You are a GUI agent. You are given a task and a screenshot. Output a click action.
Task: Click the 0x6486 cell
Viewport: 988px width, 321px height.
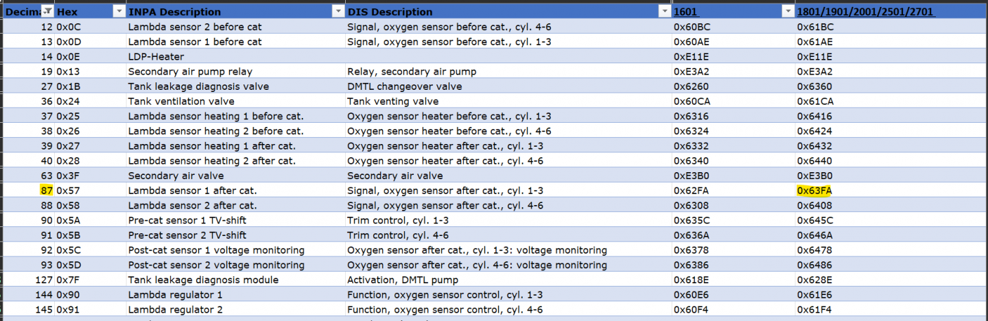[x=814, y=265]
